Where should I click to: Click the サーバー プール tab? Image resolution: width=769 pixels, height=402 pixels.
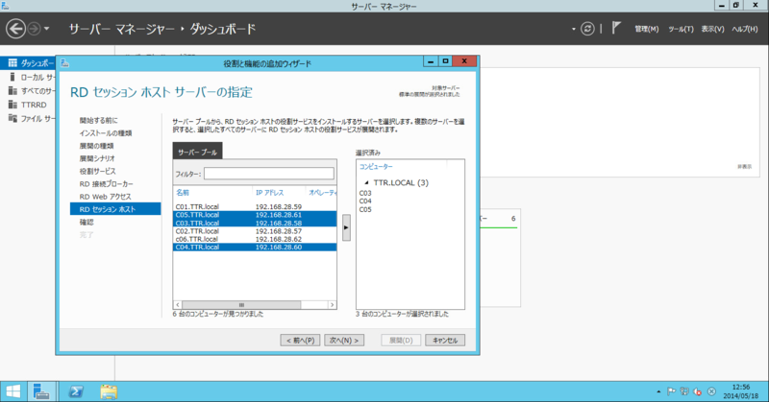(197, 152)
